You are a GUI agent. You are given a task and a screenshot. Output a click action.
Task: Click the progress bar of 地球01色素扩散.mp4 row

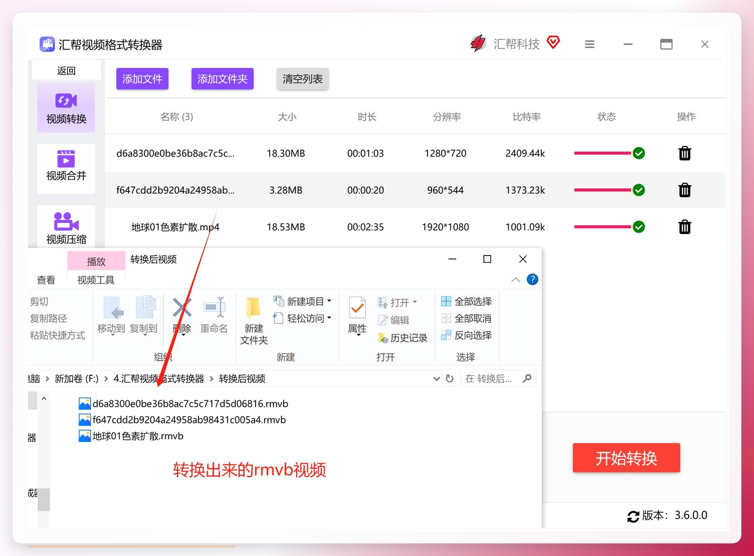point(602,227)
